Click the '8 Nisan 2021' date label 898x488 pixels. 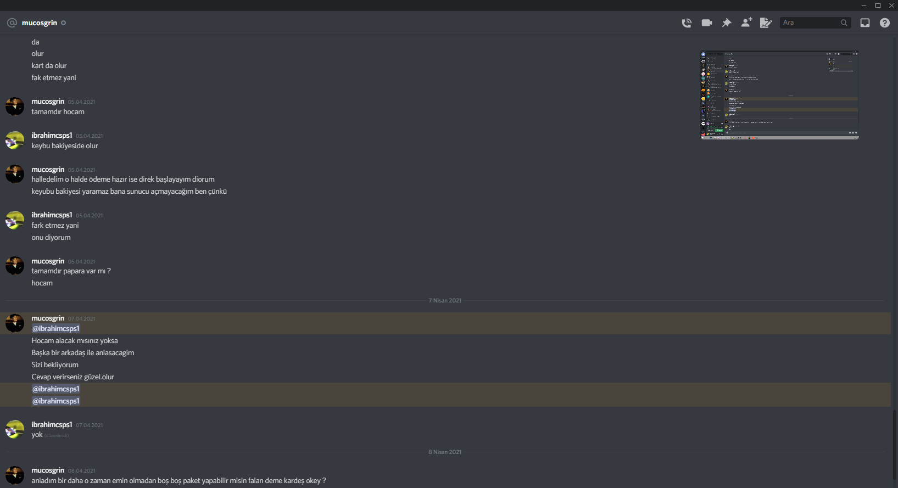[445, 452]
